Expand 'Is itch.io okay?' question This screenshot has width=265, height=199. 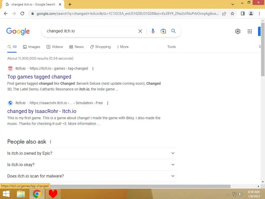coord(91,165)
